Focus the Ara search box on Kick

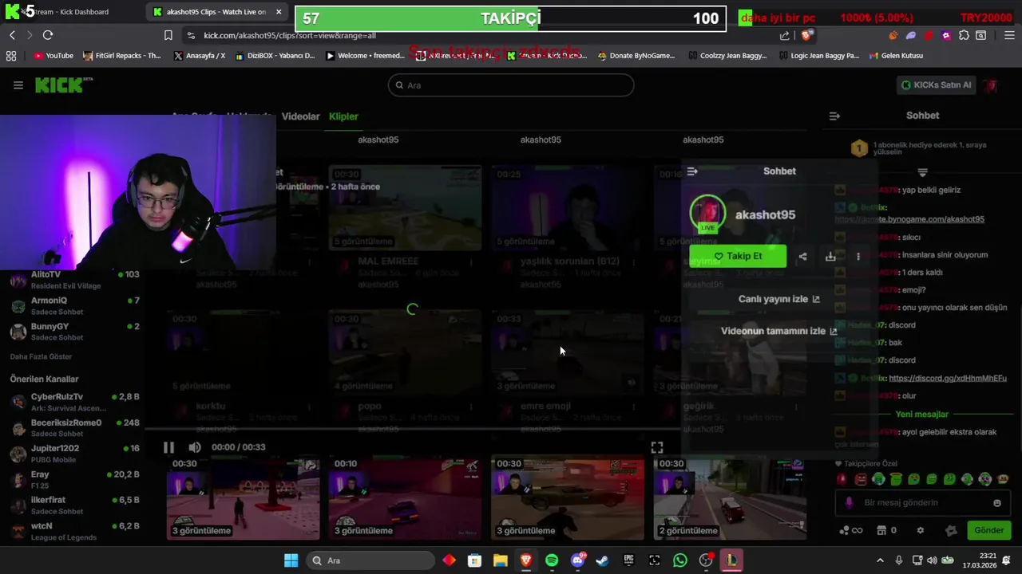pyautogui.click(x=511, y=85)
